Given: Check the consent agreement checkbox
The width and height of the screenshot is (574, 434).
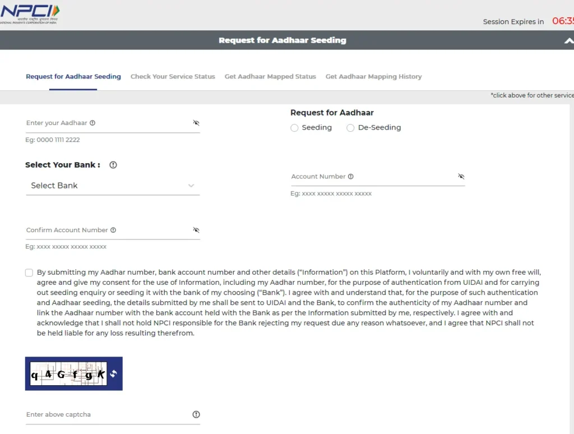Looking at the screenshot, I should click(29, 273).
